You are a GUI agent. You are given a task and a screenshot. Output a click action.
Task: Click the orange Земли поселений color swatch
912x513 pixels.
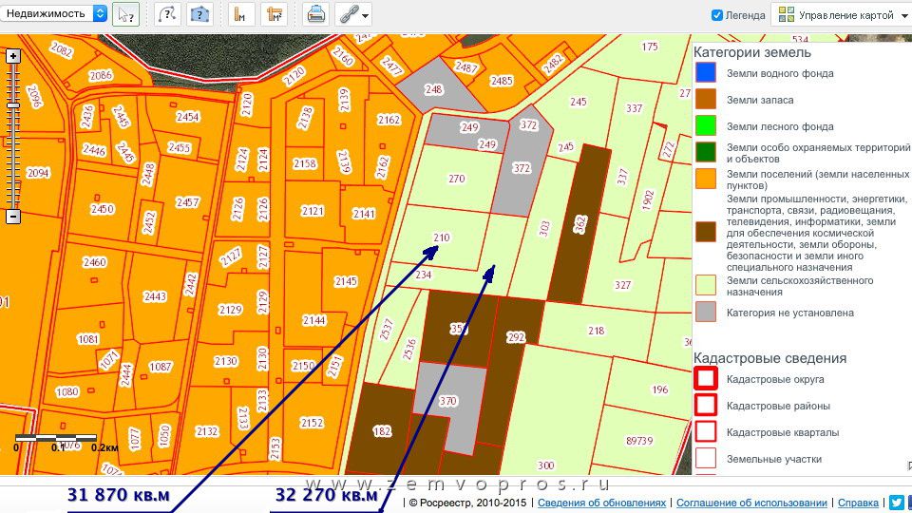point(706,180)
